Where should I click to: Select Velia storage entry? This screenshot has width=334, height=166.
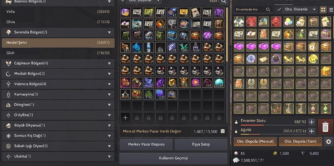tap(58, 11)
